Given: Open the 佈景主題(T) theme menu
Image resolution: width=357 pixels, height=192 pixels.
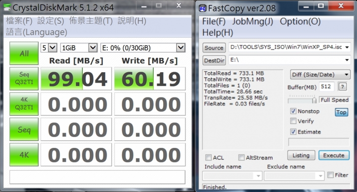Looking at the screenshot, I should (x=91, y=21).
